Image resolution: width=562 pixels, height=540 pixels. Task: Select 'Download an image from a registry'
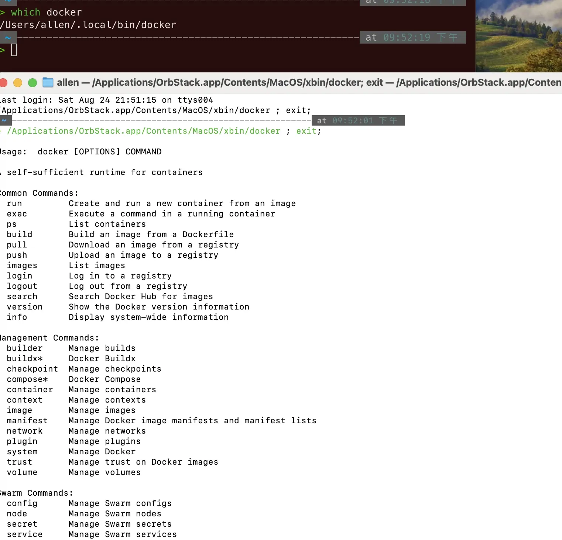154,245
